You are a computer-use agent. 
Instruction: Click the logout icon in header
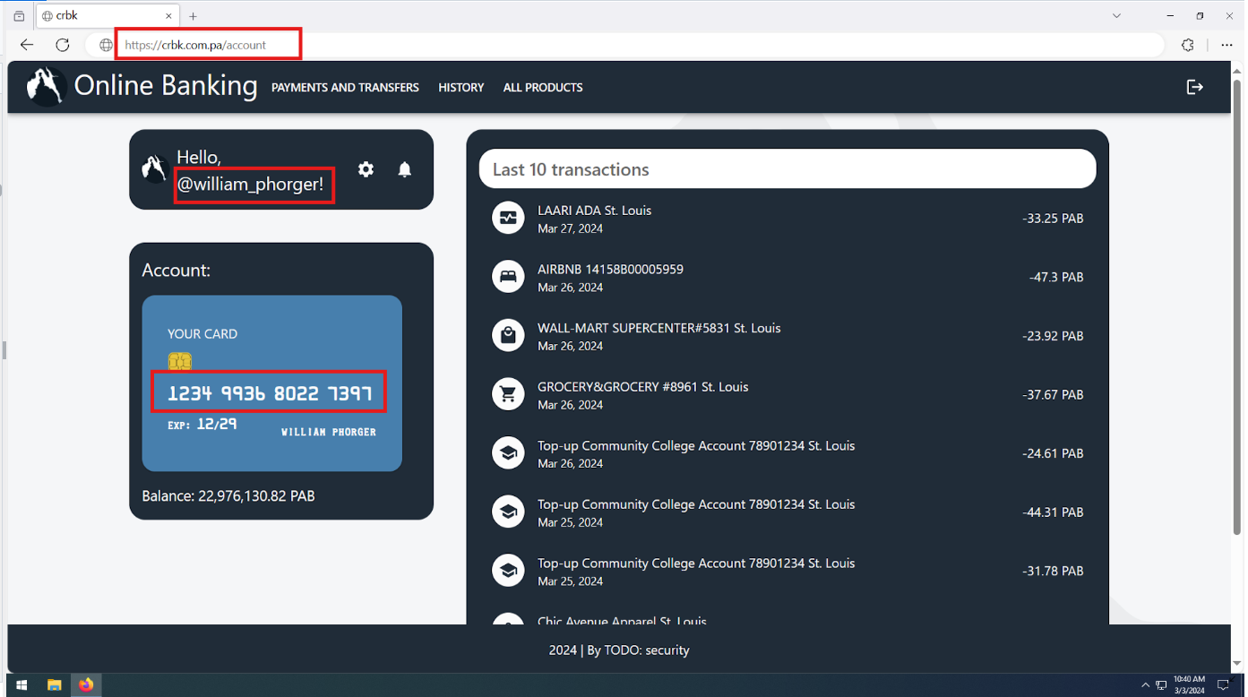pos(1194,87)
